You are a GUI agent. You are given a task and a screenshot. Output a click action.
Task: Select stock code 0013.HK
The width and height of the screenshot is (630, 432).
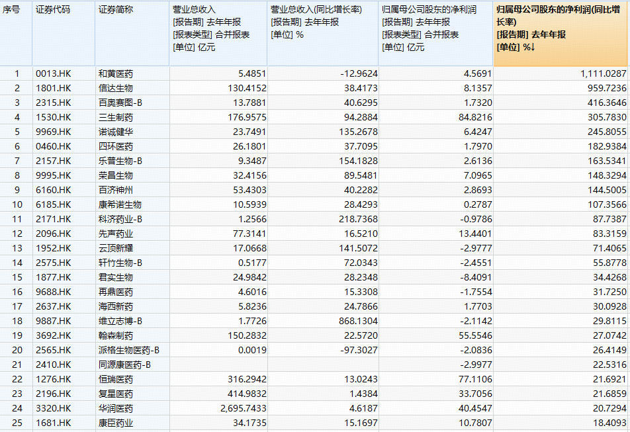(x=53, y=73)
